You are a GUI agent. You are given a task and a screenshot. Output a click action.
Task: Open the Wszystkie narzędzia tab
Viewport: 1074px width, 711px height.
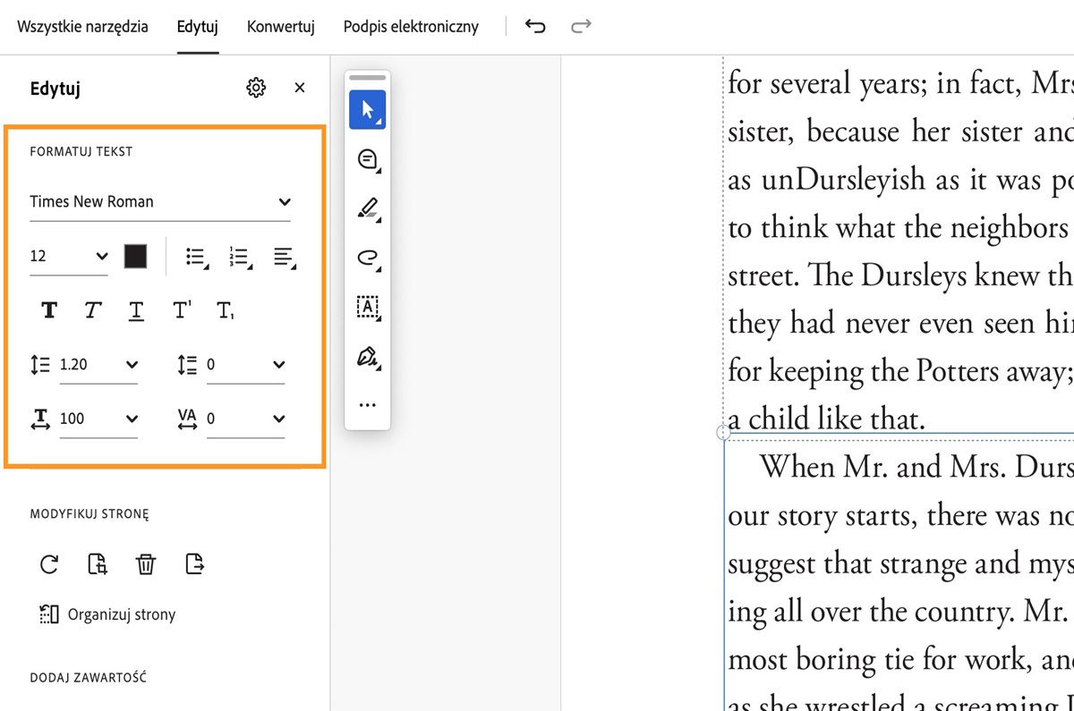(x=82, y=27)
